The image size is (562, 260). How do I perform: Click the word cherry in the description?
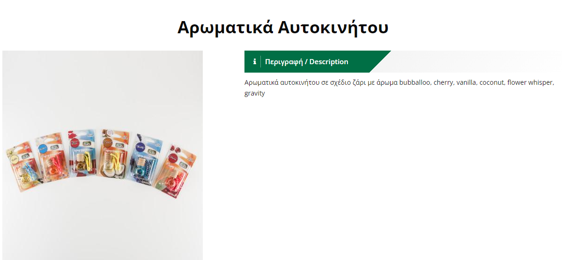(x=443, y=82)
